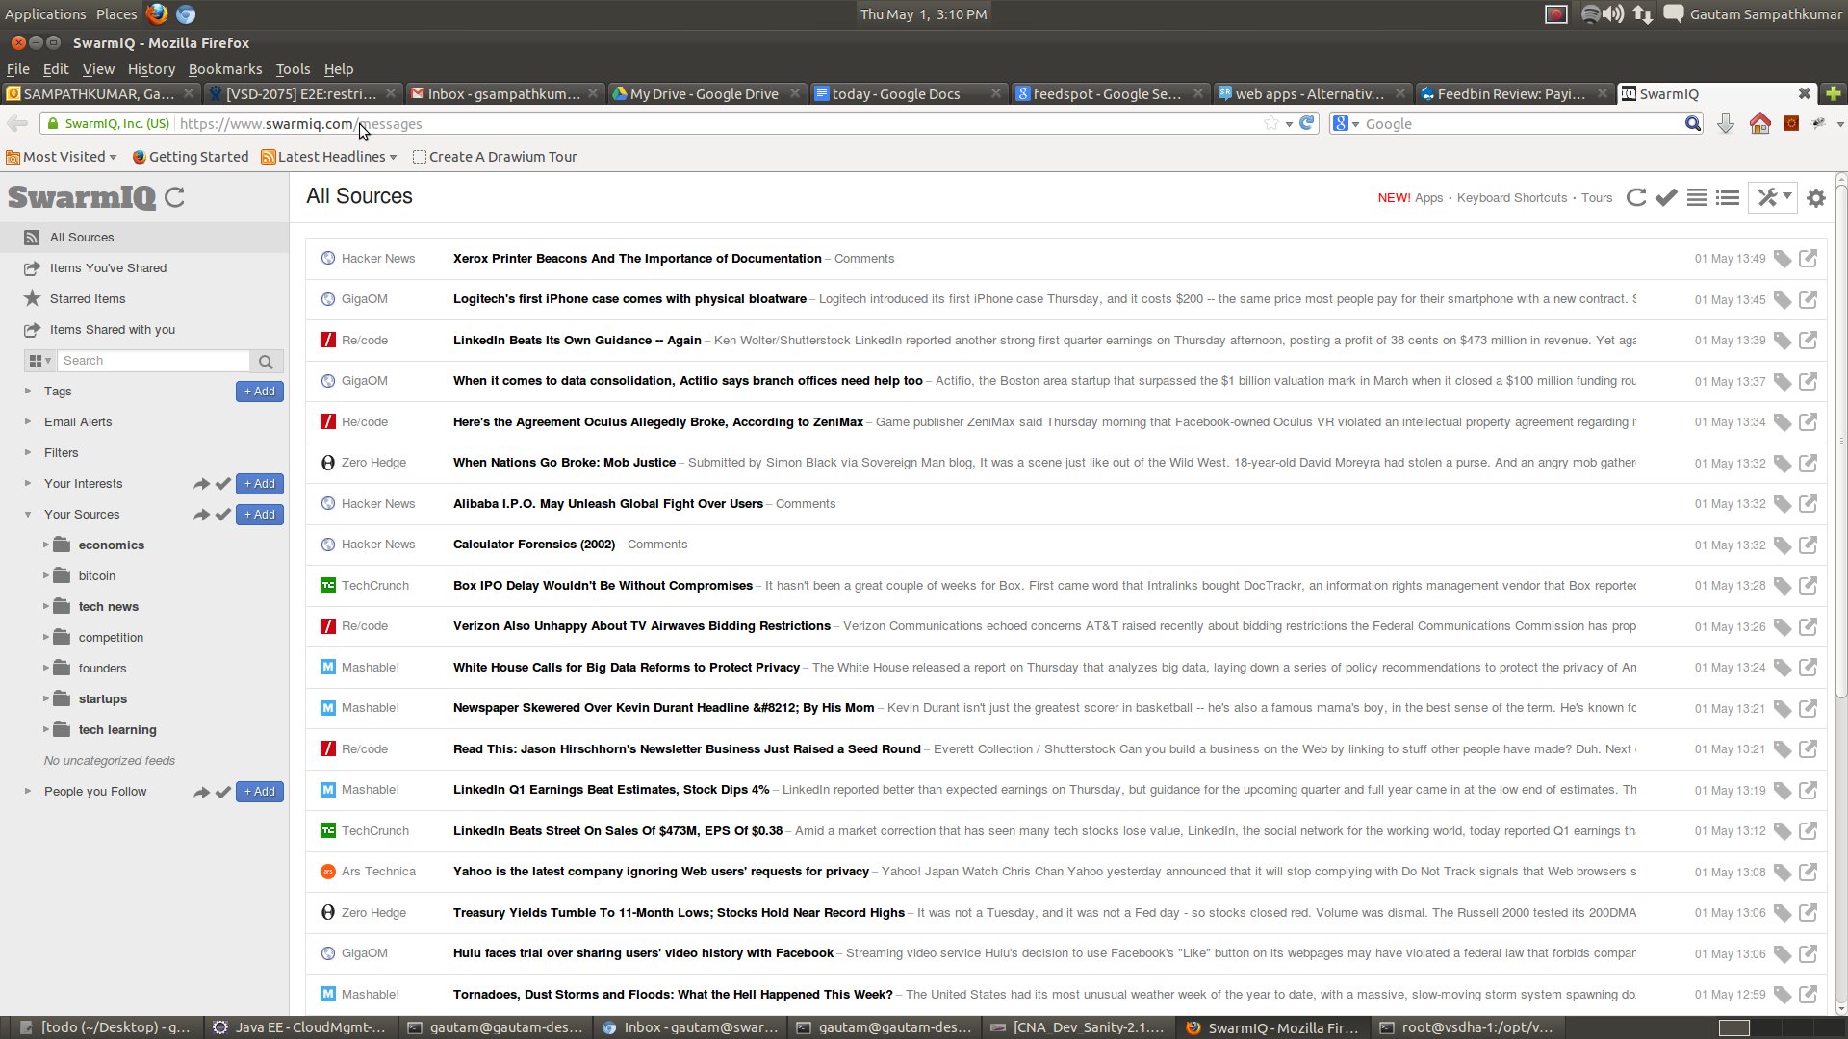Tag the Xerox Printer Beacons article
This screenshot has height=1039, width=1848.
coord(1783,259)
